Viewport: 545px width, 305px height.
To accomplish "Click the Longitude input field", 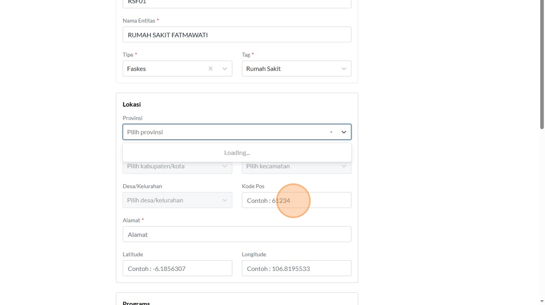I will point(296,268).
